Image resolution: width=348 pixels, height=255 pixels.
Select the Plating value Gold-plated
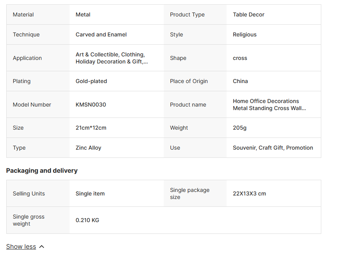[91, 81]
